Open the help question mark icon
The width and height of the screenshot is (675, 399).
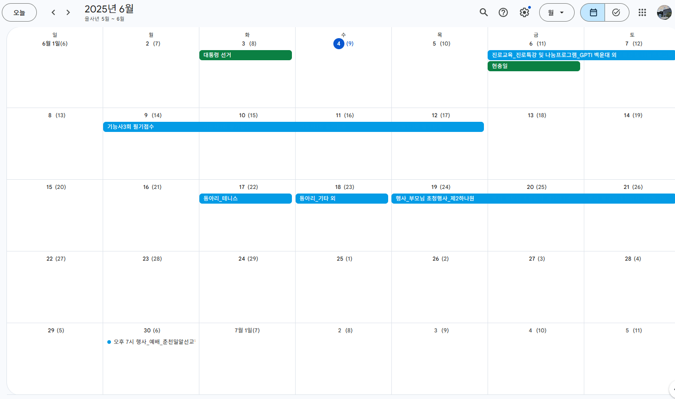pos(503,12)
